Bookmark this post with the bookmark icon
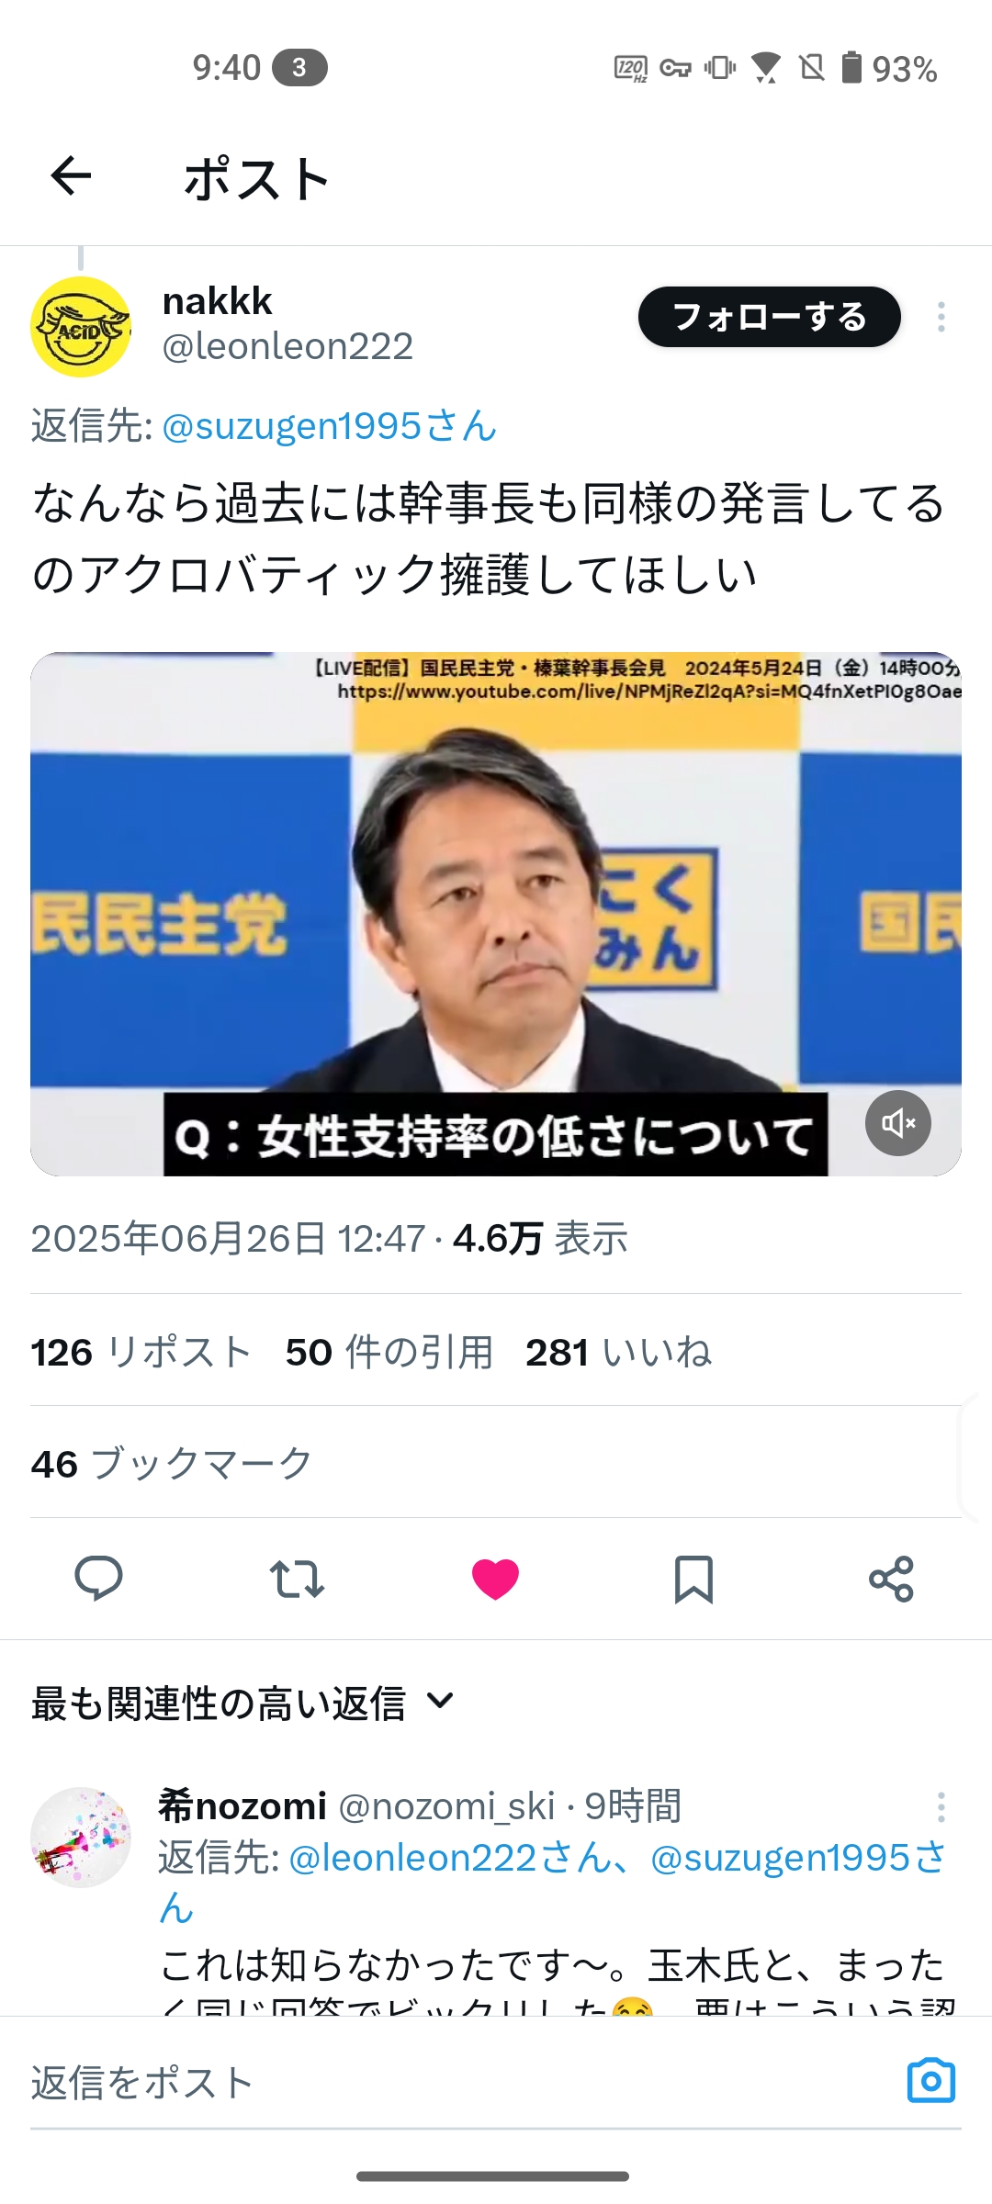This screenshot has width=992, height=2204. click(x=693, y=1579)
